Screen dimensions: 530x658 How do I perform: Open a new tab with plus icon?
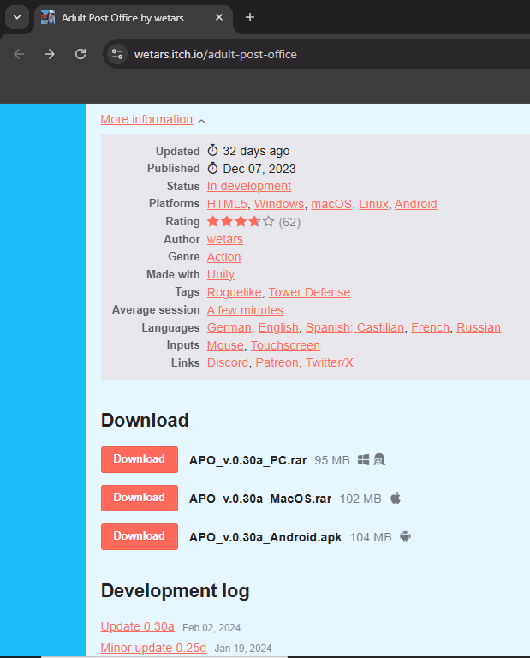pos(250,17)
